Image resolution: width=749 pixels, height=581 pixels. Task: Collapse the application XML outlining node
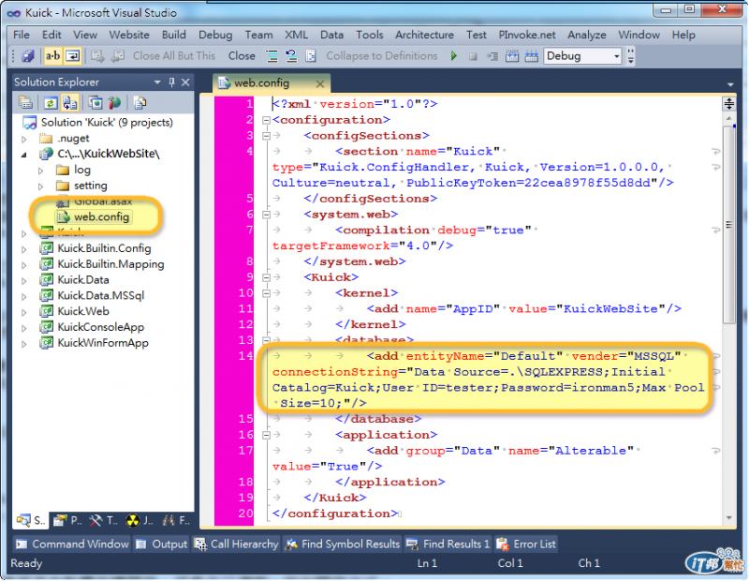coord(267,435)
